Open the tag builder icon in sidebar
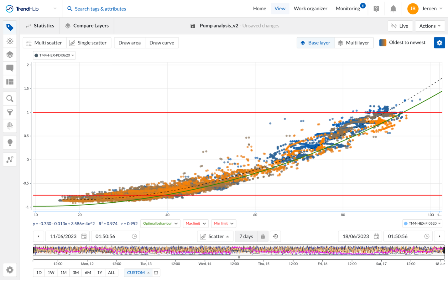 pos(10,41)
